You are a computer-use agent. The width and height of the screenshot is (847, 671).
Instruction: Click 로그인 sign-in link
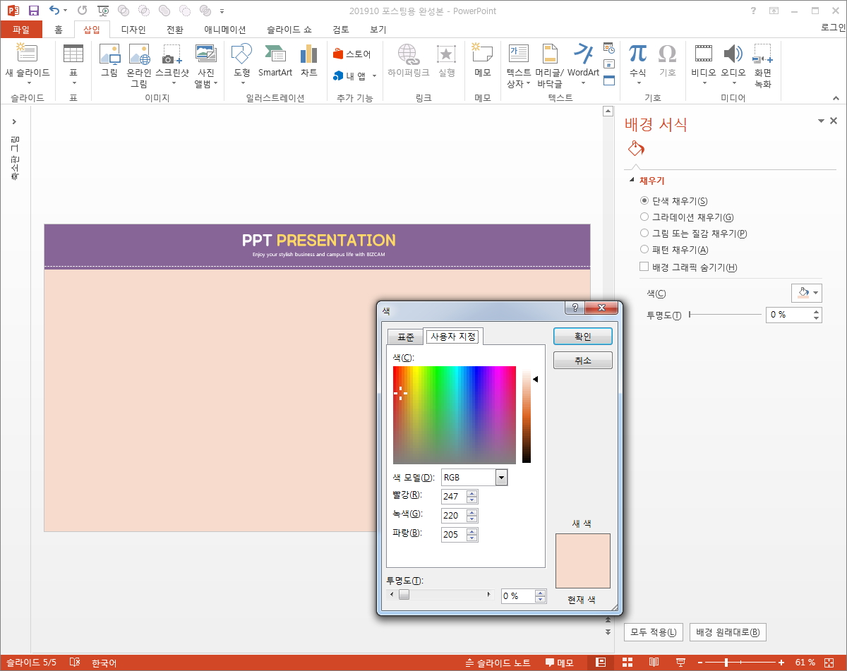click(x=833, y=28)
